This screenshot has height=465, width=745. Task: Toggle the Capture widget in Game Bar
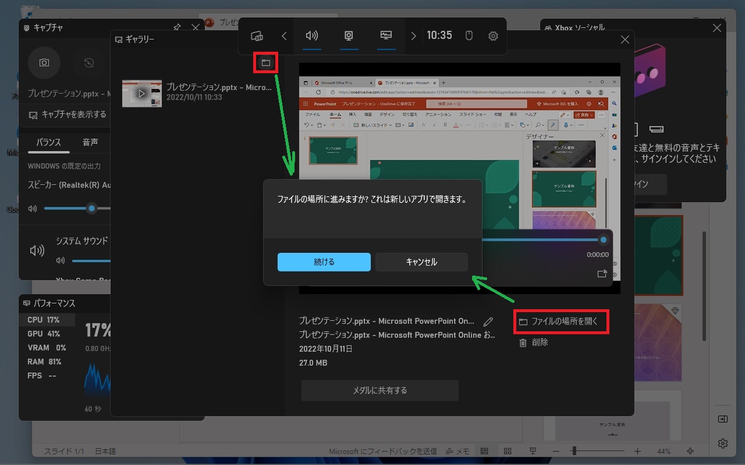pos(349,36)
